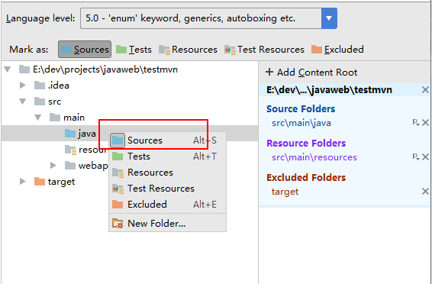Unmark src\main\java source folder

click(x=425, y=123)
